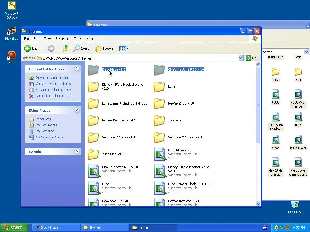Select the Royale Remixed v1.47 folder icon
Screen dimensions: 310x232
click(x=93, y=121)
